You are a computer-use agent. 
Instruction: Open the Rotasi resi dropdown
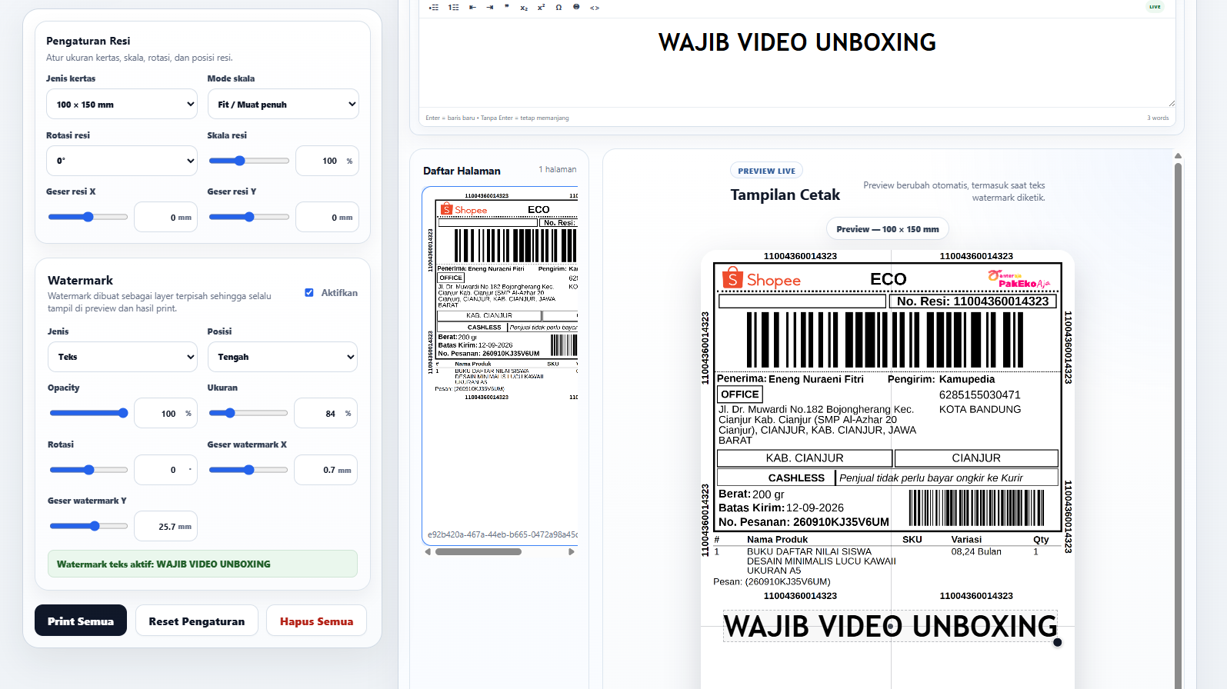(122, 161)
